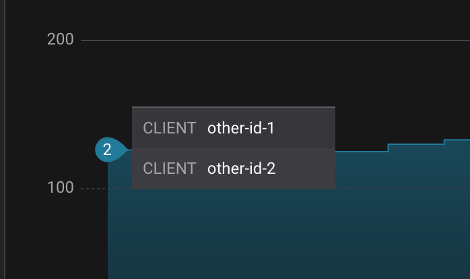Click the left edge of the teal area below the marker
Viewport: 470px width, 279px height.
point(109,222)
